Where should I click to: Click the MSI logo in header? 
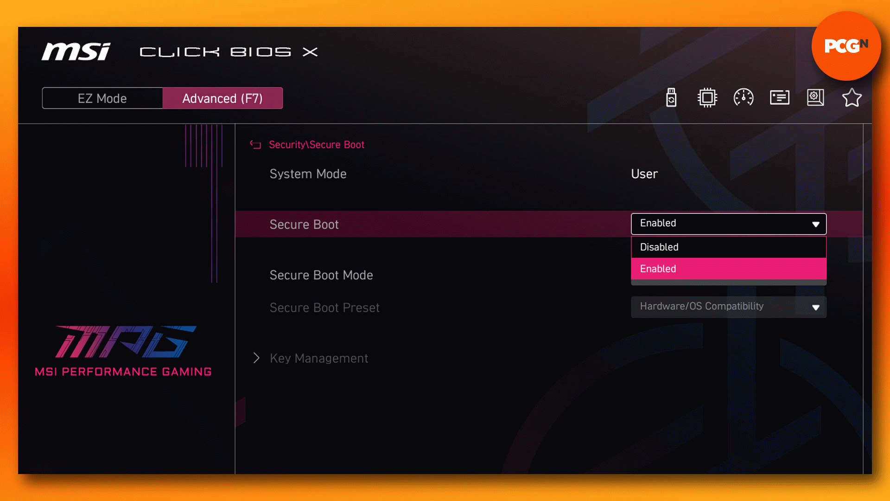pyautogui.click(x=76, y=51)
